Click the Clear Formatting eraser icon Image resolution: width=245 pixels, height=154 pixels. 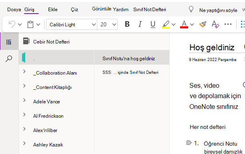tap(215, 24)
